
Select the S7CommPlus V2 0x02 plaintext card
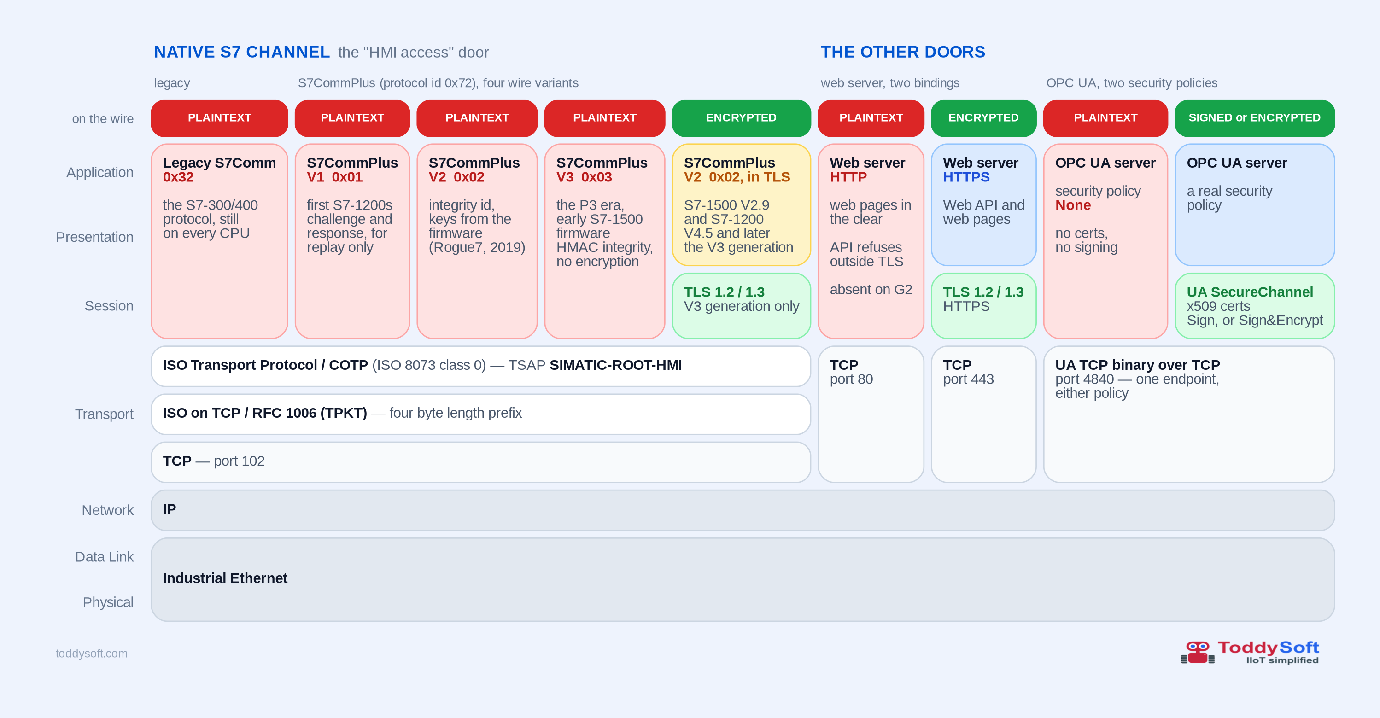477,241
